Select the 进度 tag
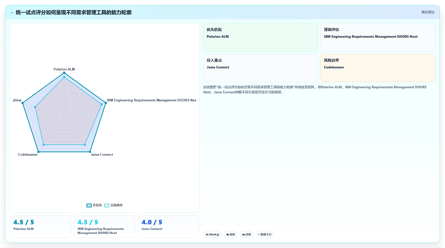This screenshot has height=248, width=445. coord(247,234)
